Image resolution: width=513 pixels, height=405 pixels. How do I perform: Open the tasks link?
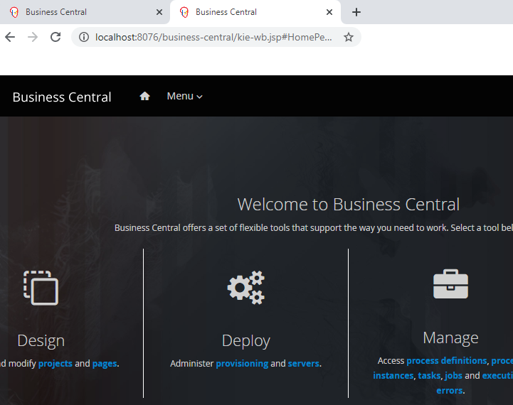click(429, 376)
